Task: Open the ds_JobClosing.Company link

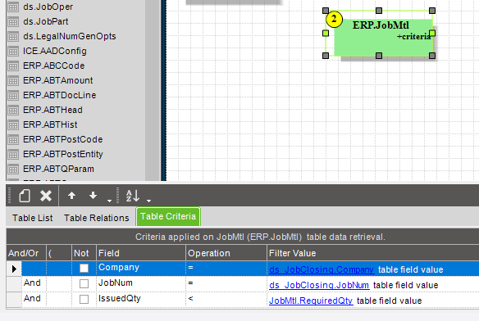Action: [322, 269]
